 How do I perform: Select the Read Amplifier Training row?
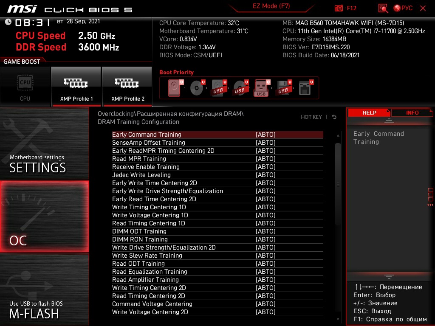pos(217,279)
